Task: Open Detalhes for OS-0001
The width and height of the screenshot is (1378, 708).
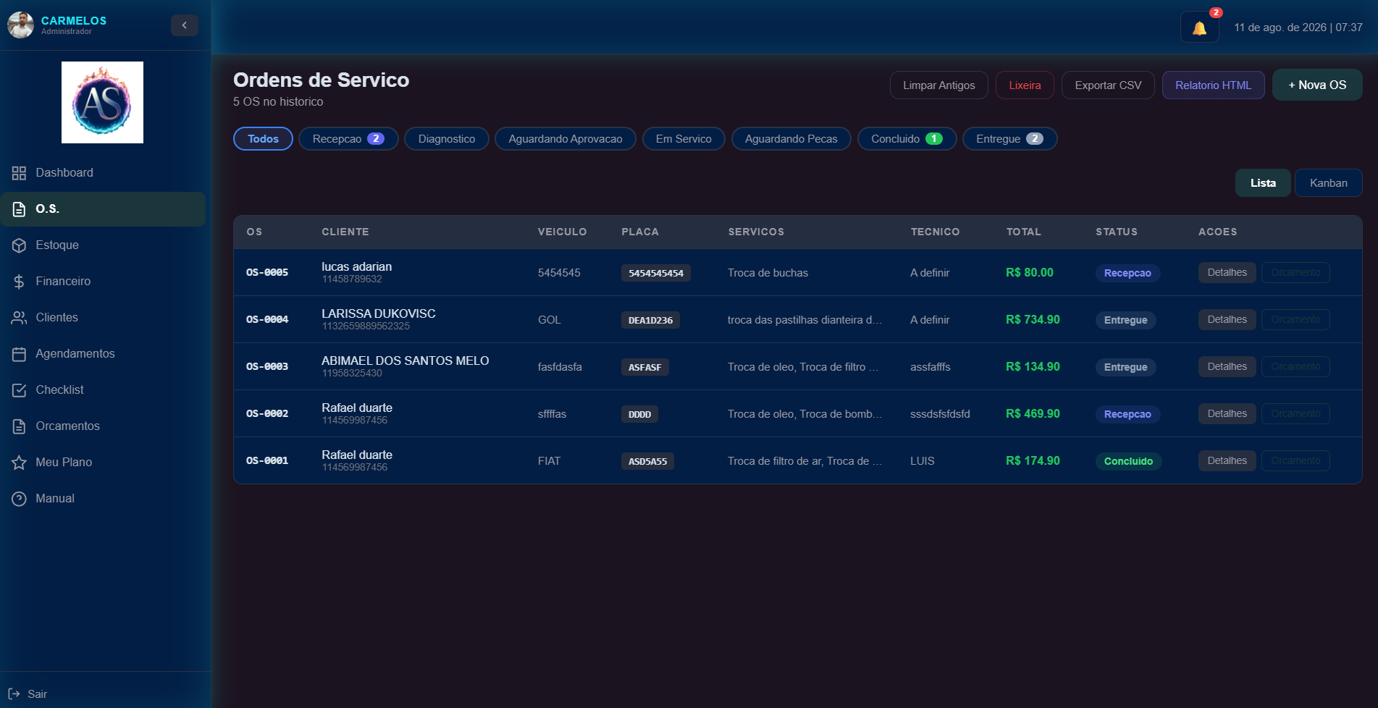Action: point(1227,461)
